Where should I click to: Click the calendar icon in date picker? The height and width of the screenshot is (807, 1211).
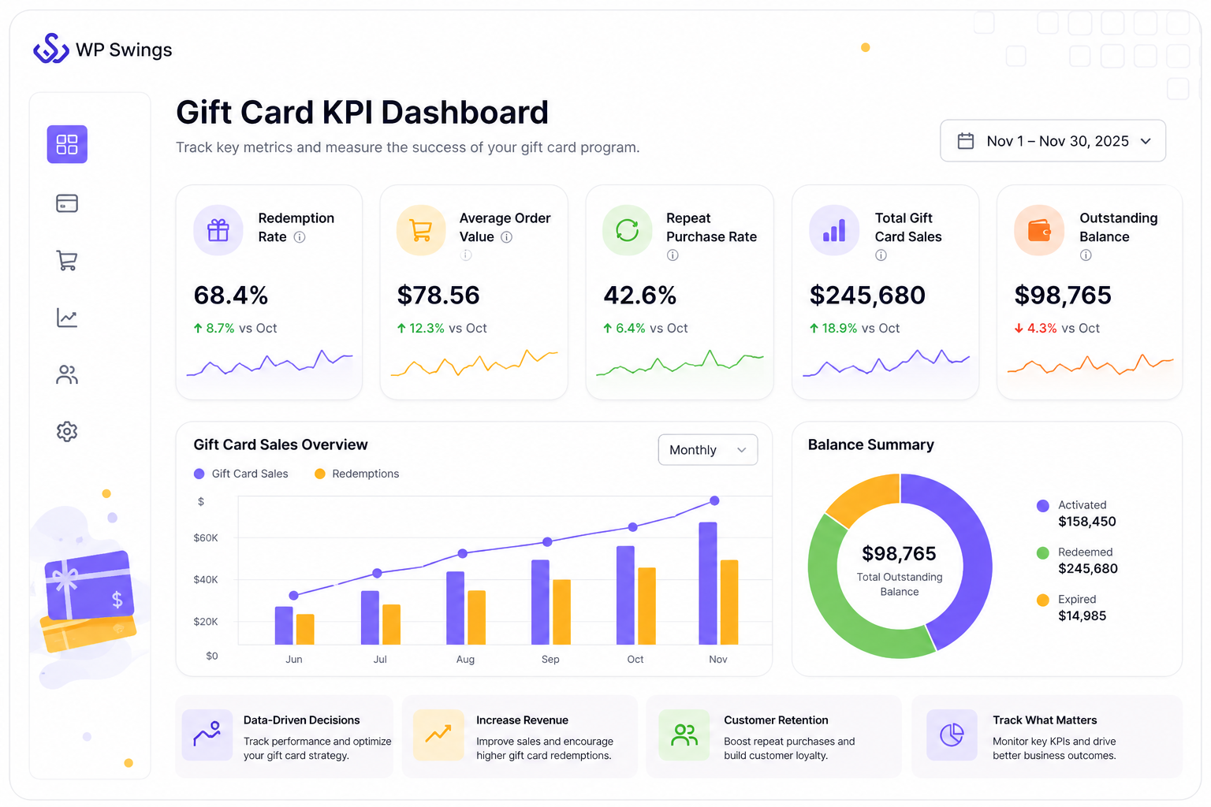966,141
